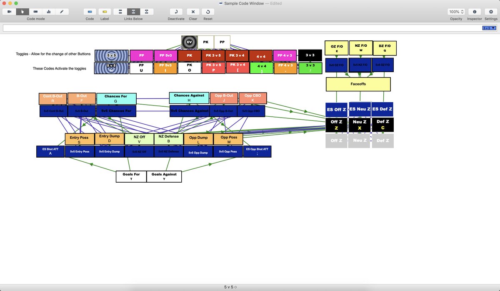Click the OZ F/O E button
Viewport: 500px width, 291px height.
coord(337,48)
